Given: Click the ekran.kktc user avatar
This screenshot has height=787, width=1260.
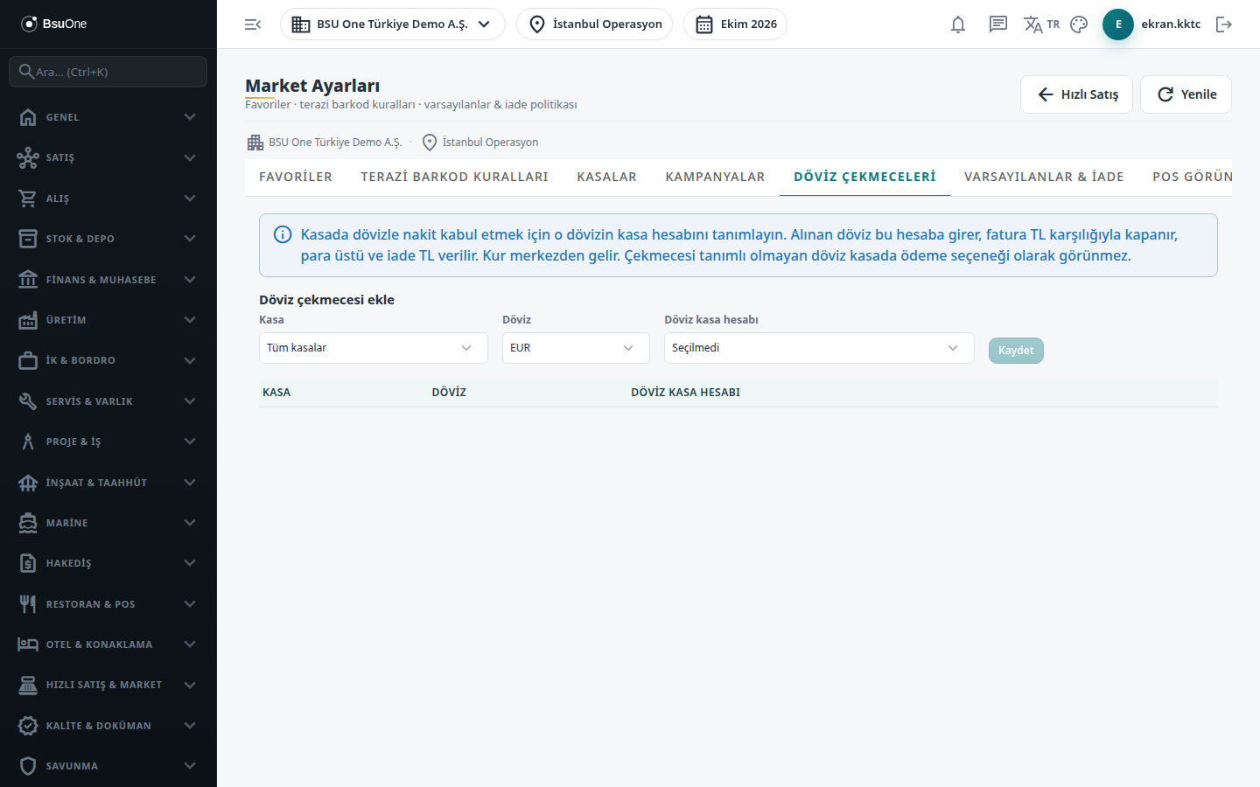Looking at the screenshot, I should tap(1118, 24).
